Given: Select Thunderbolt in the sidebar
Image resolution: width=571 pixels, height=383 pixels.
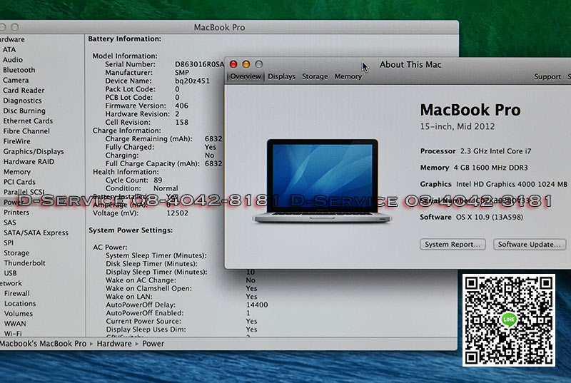Looking at the screenshot, I should tap(25, 263).
